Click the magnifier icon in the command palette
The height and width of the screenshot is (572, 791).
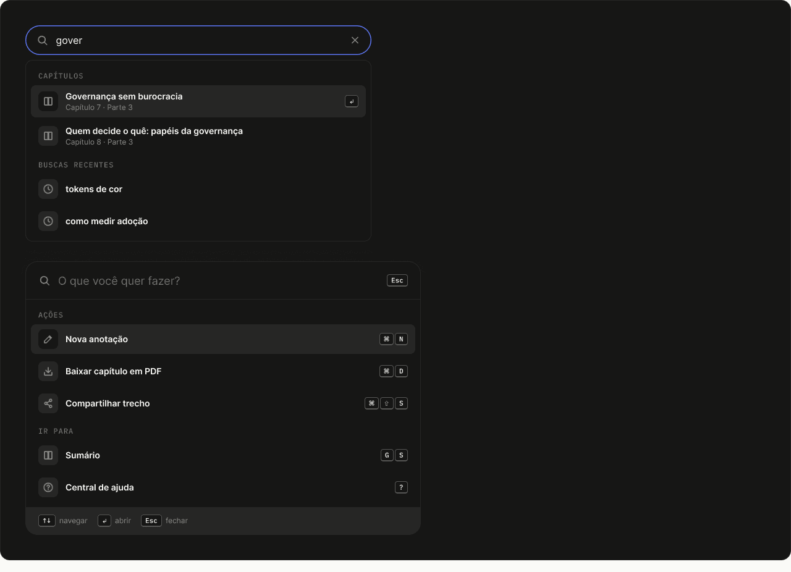(x=44, y=280)
